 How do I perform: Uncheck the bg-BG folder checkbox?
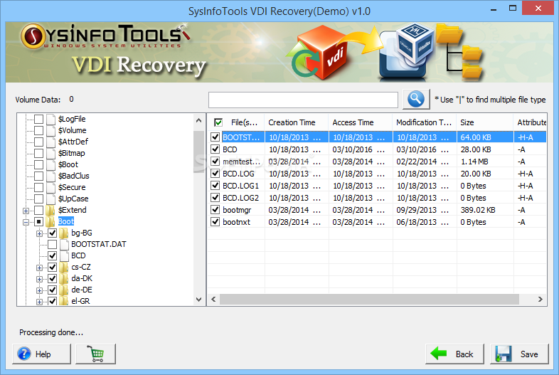53,233
